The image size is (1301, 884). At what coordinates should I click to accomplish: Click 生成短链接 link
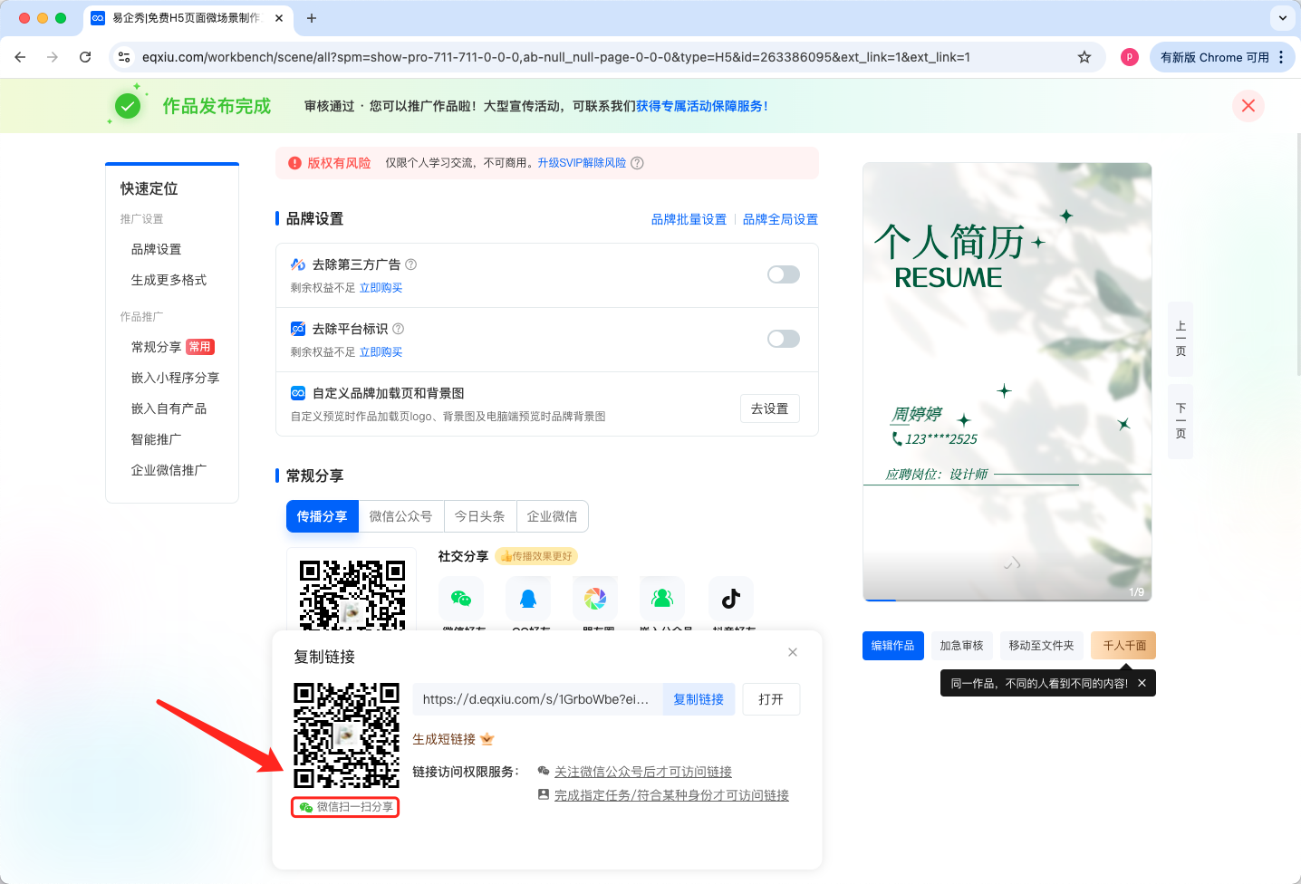pos(444,739)
